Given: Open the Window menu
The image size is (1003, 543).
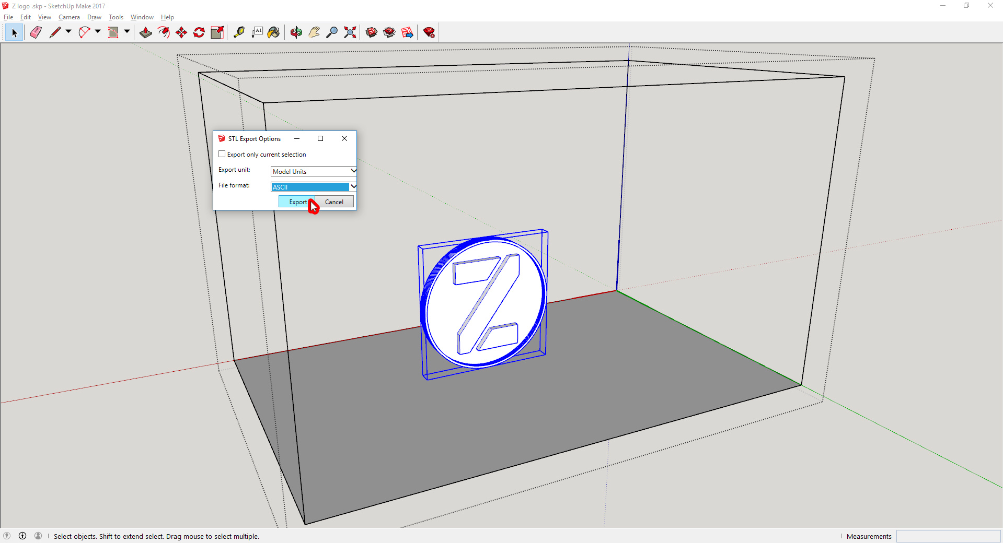Looking at the screenshot, I should coord(142,17).
